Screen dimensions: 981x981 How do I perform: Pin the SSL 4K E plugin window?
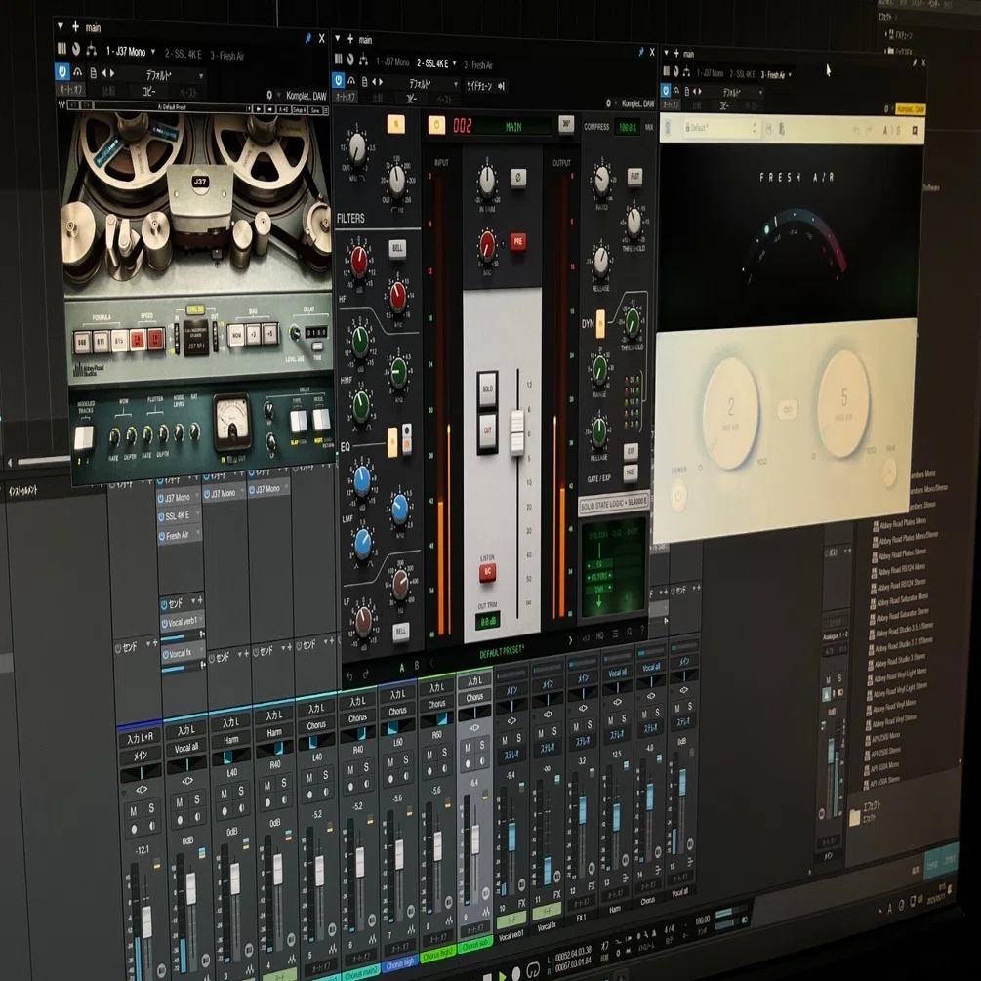click(x=640, y=52)
